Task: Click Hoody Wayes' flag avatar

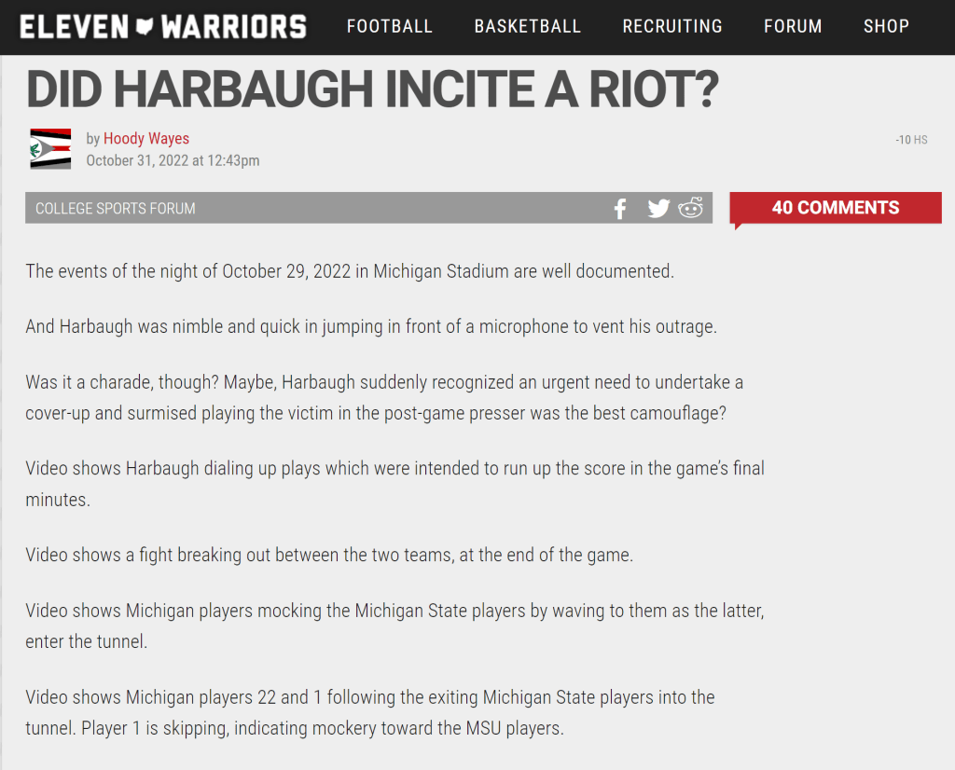Action: point(50,149)
